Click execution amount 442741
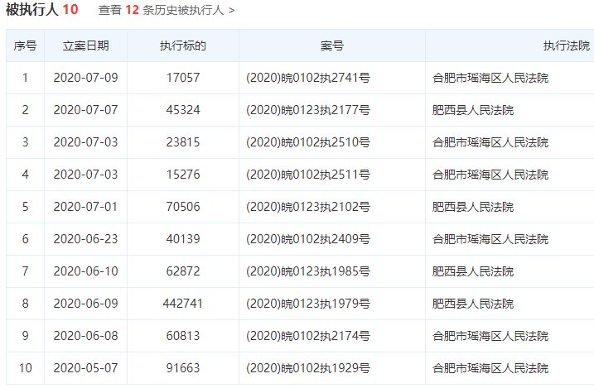 (x=183, y=304)
